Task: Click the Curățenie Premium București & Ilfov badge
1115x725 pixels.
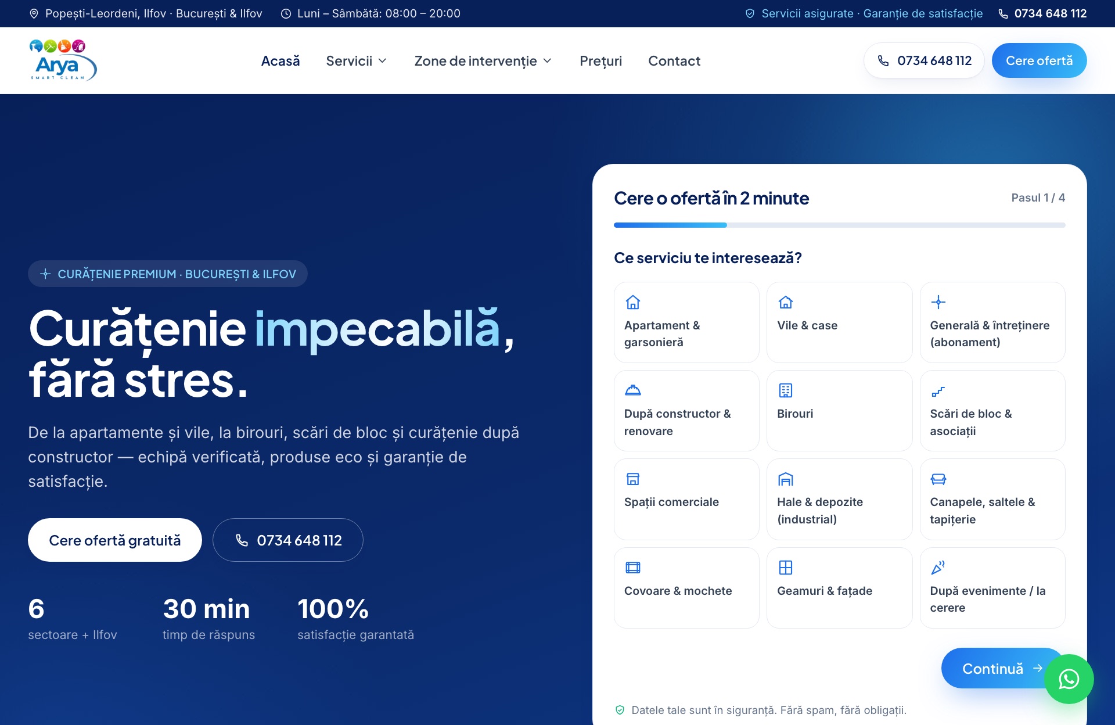Action: click(x=168, y=274)
